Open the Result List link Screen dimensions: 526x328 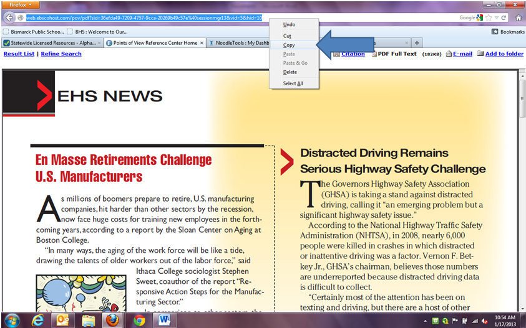[x=19, y=54]
